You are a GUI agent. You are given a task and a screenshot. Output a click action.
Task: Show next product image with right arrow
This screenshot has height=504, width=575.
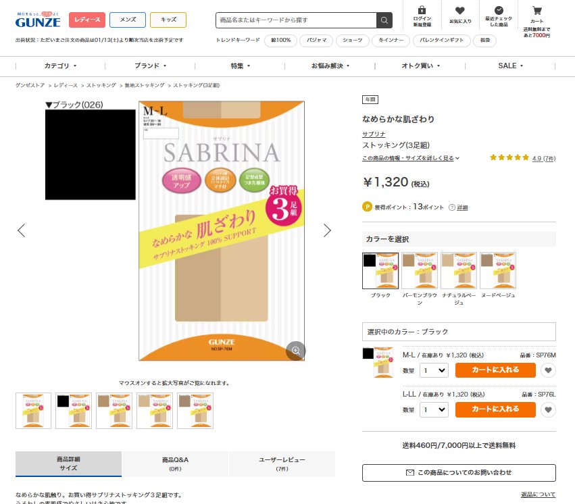tap(327, 230)
